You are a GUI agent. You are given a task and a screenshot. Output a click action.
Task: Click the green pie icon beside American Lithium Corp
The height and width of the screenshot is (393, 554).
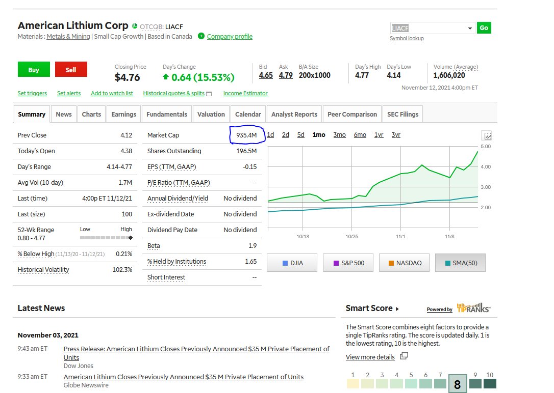[134, 26]
